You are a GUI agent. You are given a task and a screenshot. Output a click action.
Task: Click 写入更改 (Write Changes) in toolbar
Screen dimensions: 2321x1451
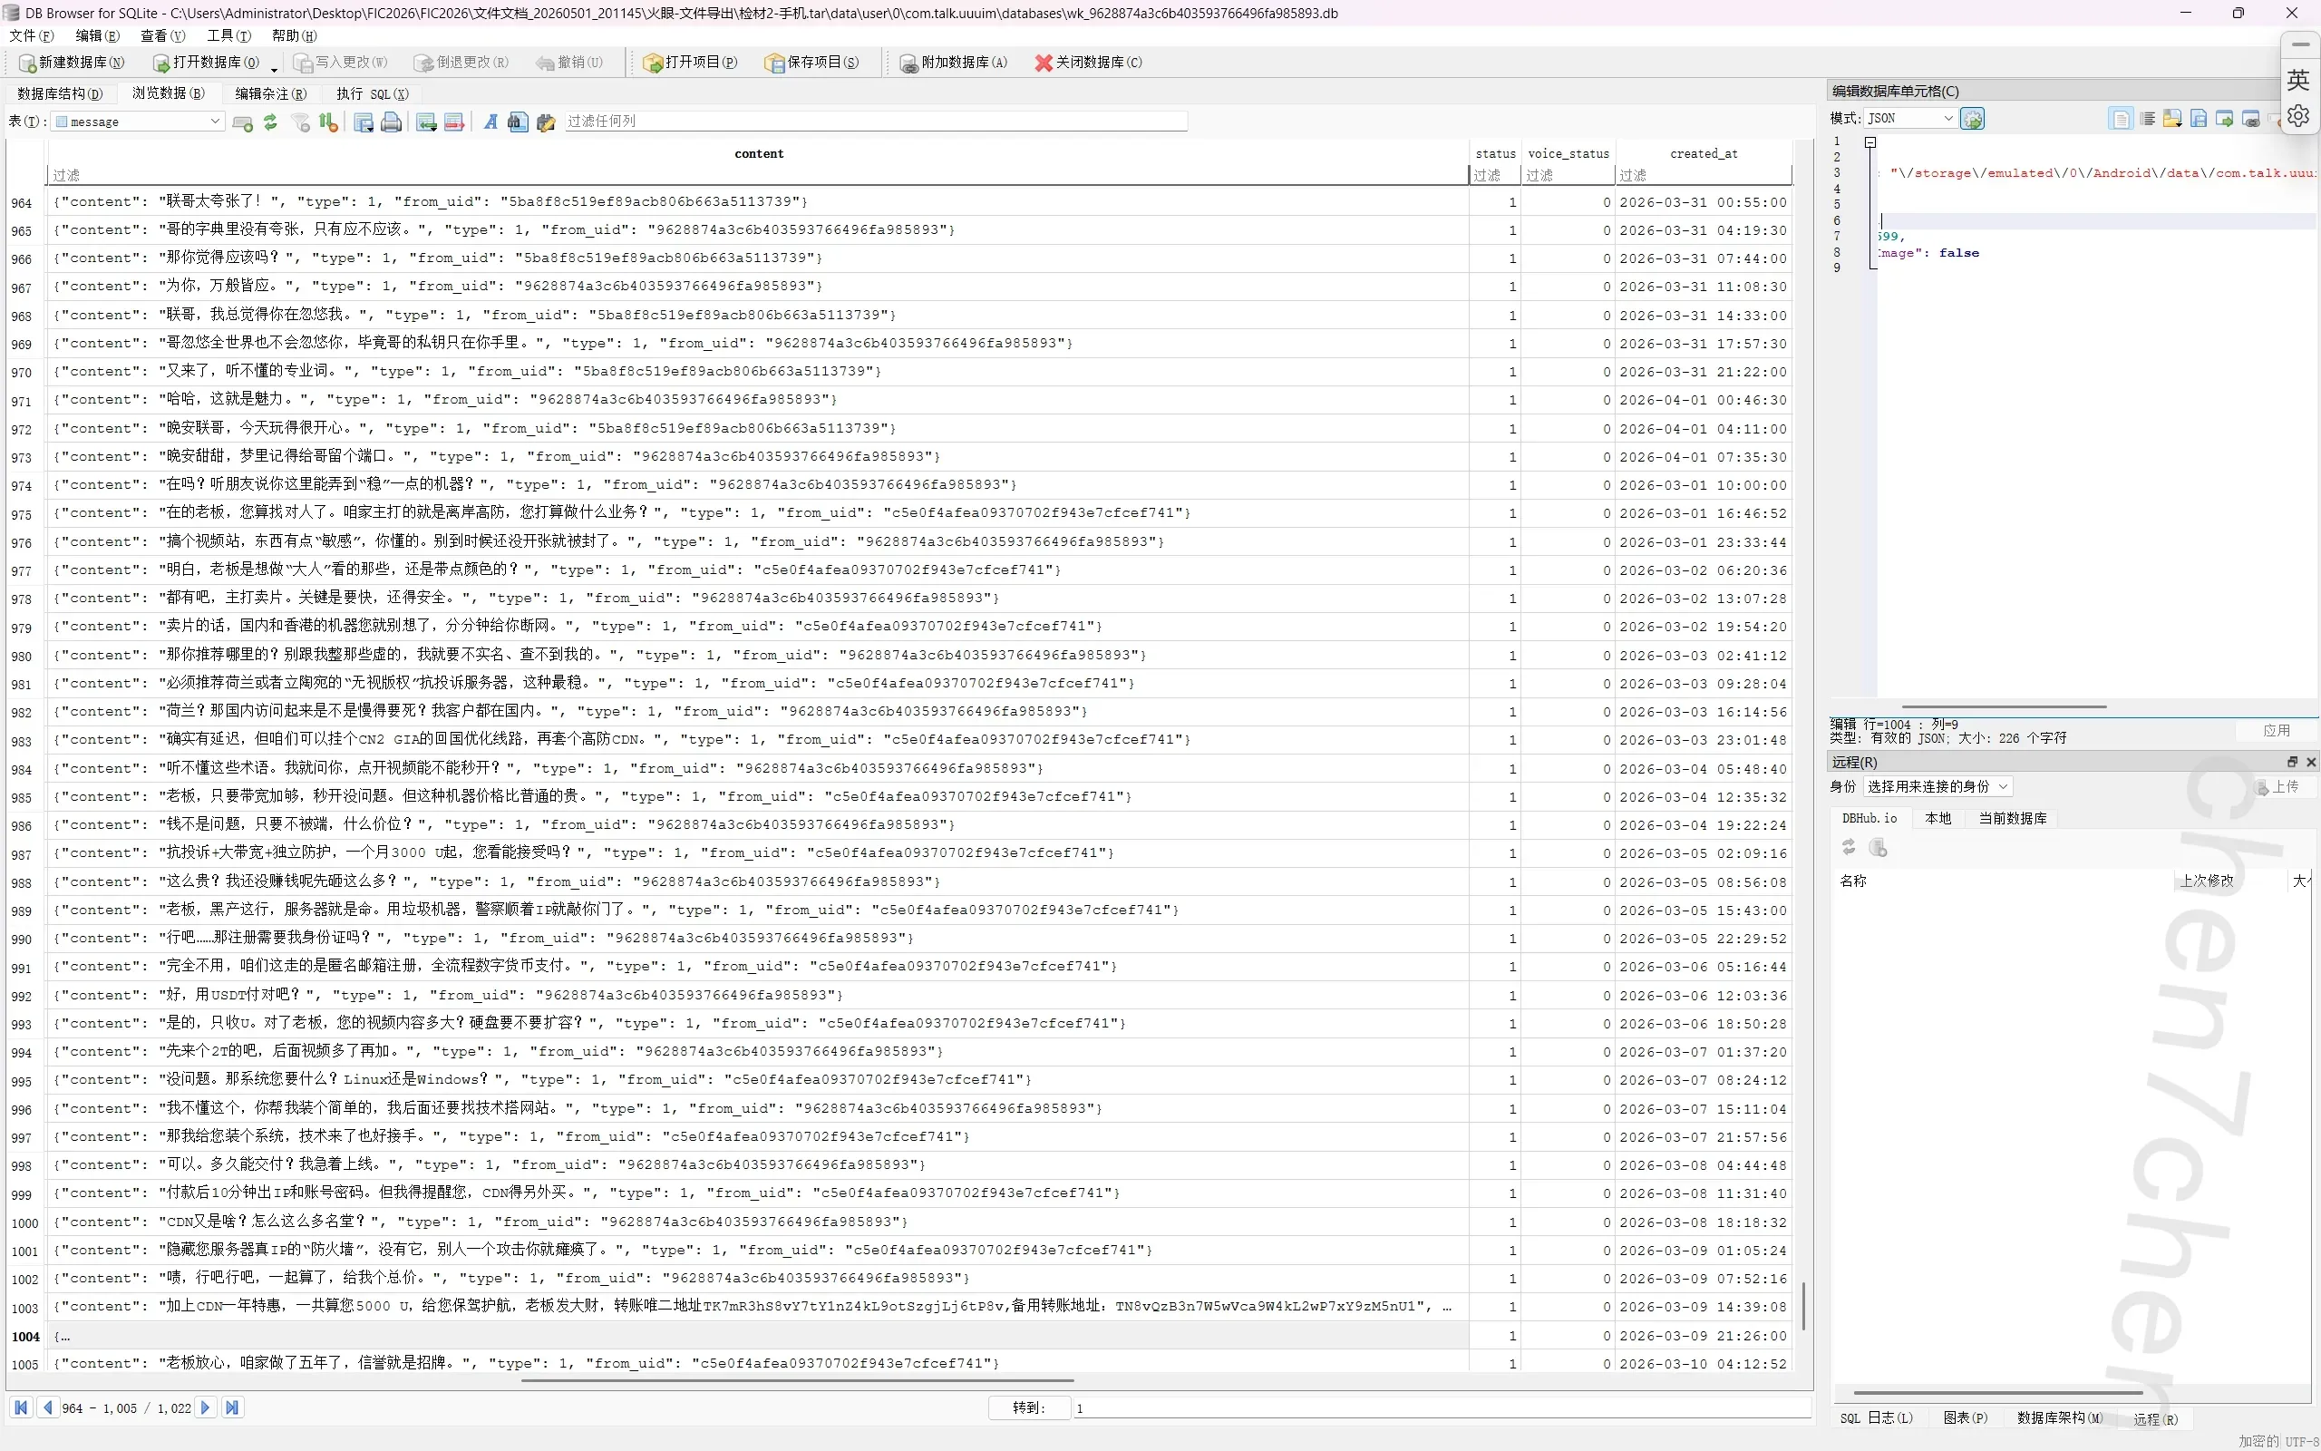point(341,63)
